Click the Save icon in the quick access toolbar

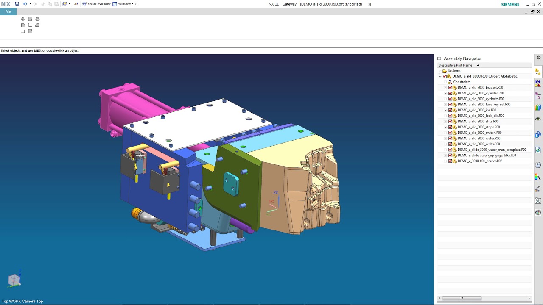[x=17, y=4]
